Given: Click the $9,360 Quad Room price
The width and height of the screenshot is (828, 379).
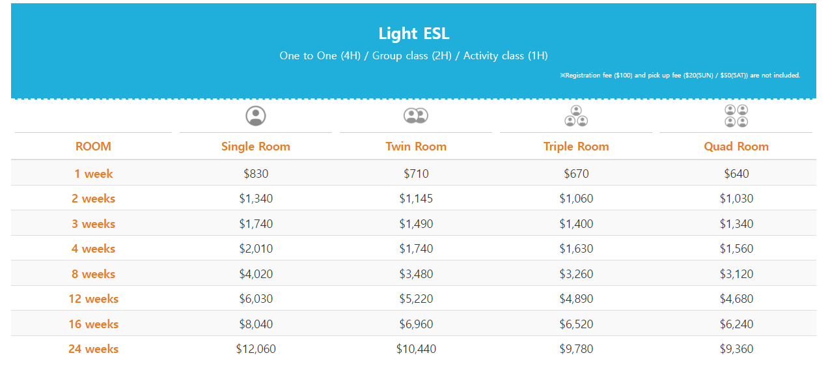Looking at the screenshot, I should tap(736, 349).
